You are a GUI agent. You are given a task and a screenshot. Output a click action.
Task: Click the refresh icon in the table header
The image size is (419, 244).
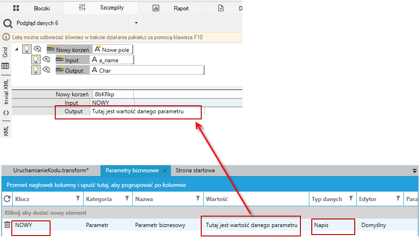[7, 199]
